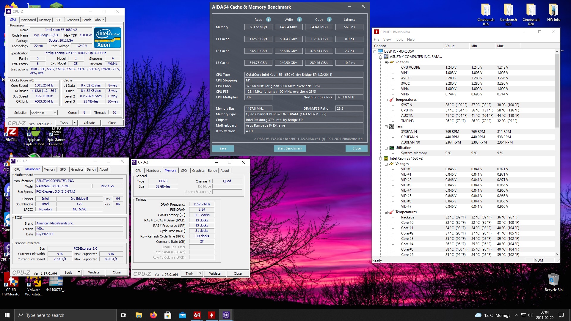
Task: Open Tools dropdown arrow in CPU tab window
Action: click(x=75, y=123)
